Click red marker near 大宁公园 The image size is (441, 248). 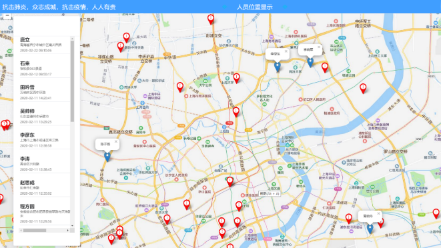[x=180, y=87]
